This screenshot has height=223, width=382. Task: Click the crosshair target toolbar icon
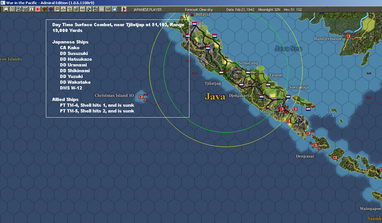coord(95,9)
